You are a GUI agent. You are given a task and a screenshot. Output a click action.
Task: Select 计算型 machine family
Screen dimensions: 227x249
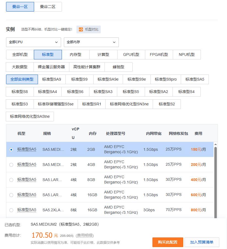coord(103,54)
